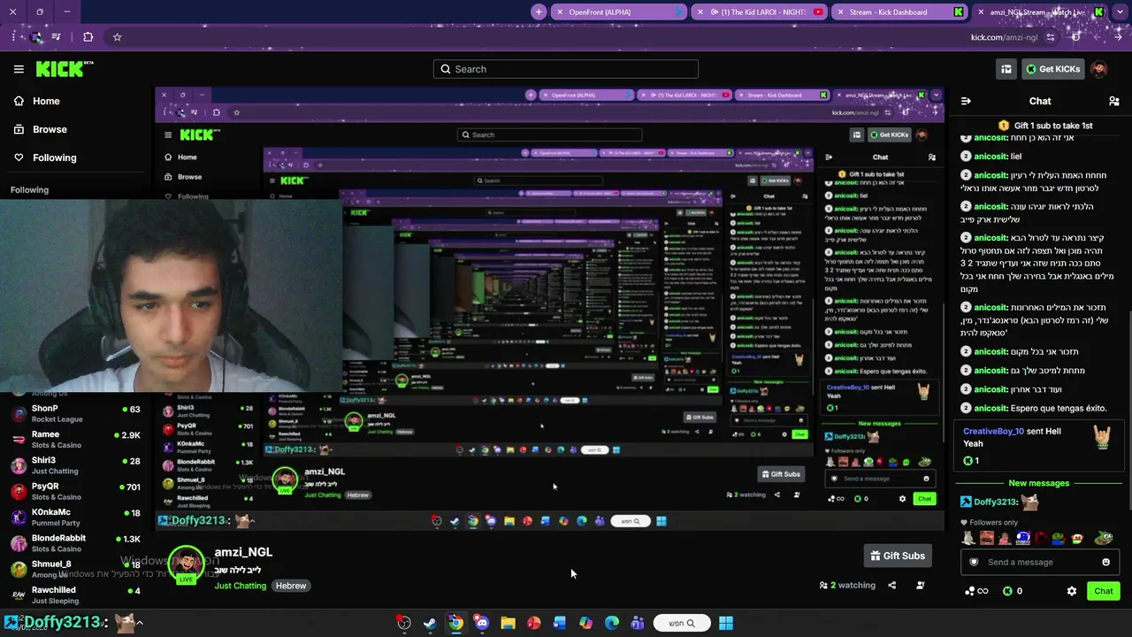The height and width of the screenshot is (637, 1132).
Task: Open the creator dashboard icon beside Get KICKs
Action: (1006, 69)
